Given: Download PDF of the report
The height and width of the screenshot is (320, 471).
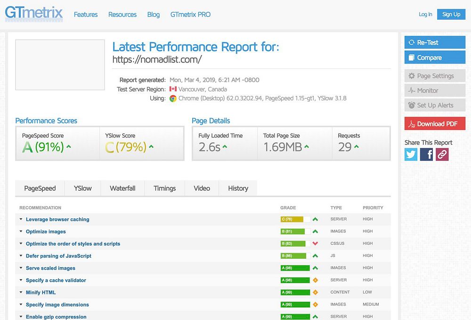Looking at the screenshot, I should (435, 123).
